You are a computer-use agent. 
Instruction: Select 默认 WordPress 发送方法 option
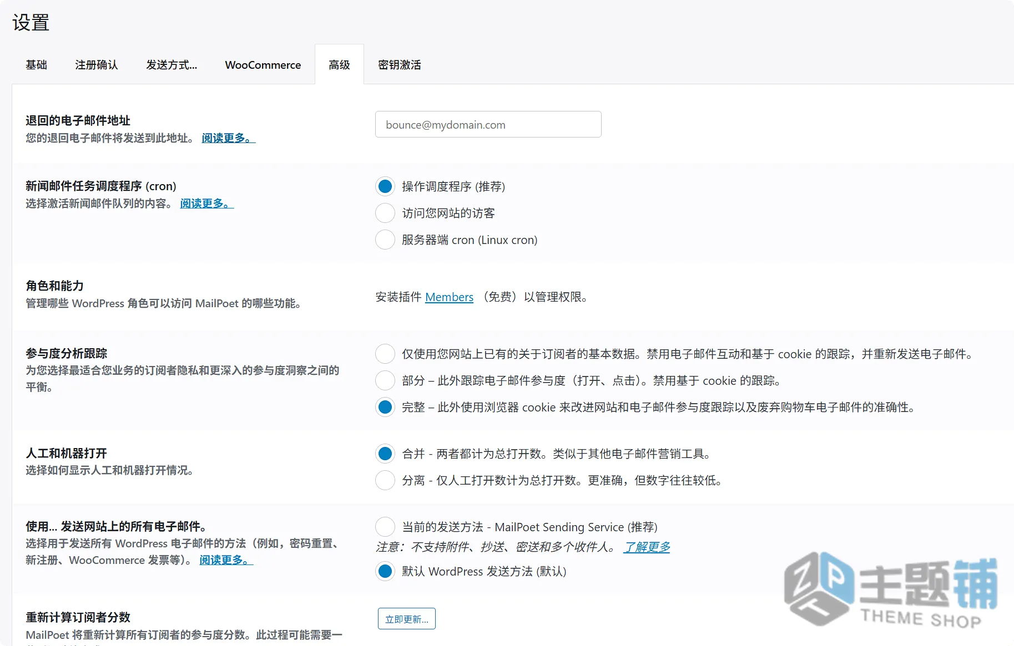click(x=385, y=571)
